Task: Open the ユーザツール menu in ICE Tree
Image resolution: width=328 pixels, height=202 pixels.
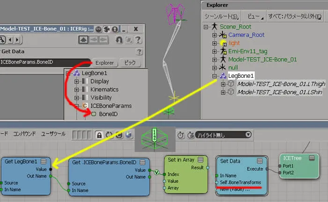Action: [x=53, y=134]
